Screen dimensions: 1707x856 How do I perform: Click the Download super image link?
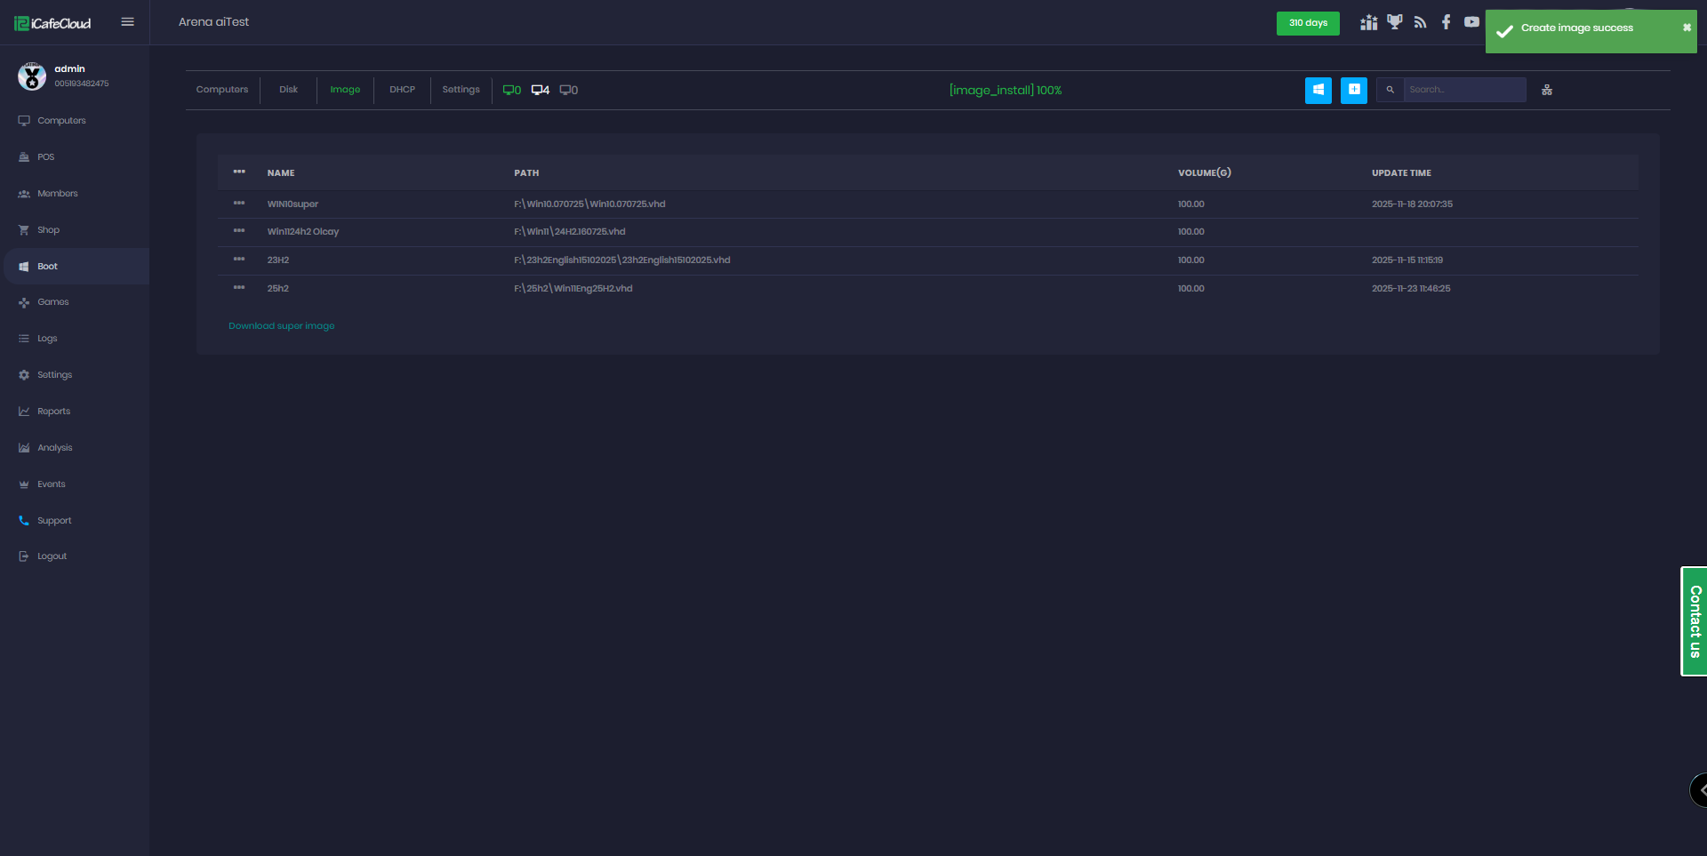[281, 325]
